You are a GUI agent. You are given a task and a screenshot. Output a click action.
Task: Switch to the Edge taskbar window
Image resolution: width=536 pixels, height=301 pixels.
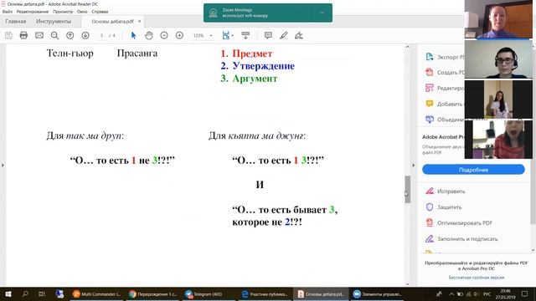(x=265, y=293)
